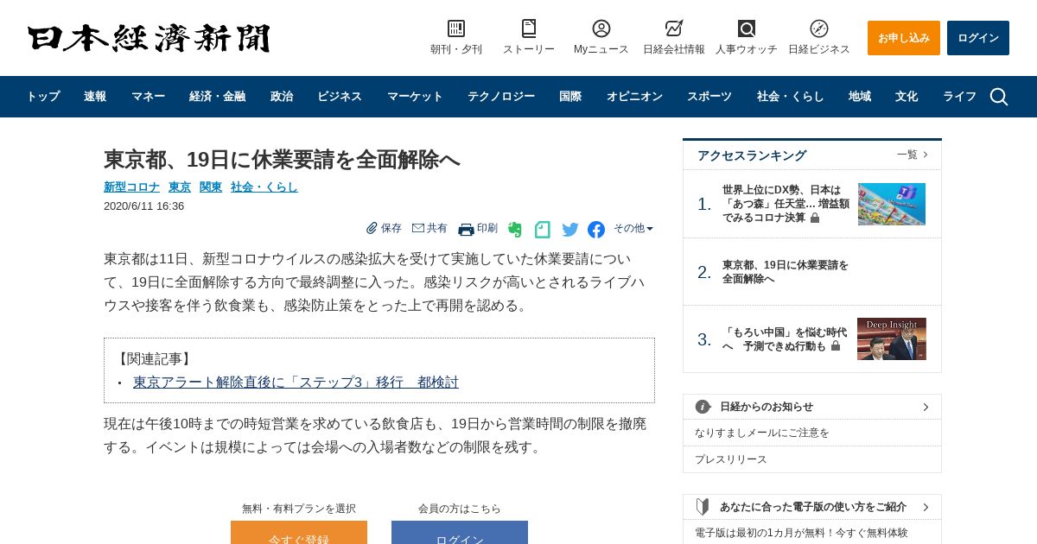Viewport: 1037px width, 544px height.
Task: Open the ストーリー icon in header
Action: click(x=529, y=28)
